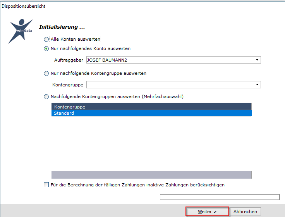The image size is (285, 217).
Task: Click the 'Initialisierung ...' heading
Action: click(x=62, y=27)
